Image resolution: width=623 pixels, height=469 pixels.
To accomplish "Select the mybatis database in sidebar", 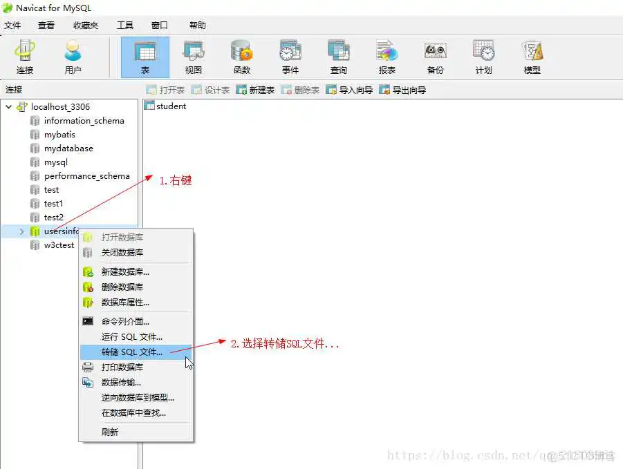I will coord(60,134).
